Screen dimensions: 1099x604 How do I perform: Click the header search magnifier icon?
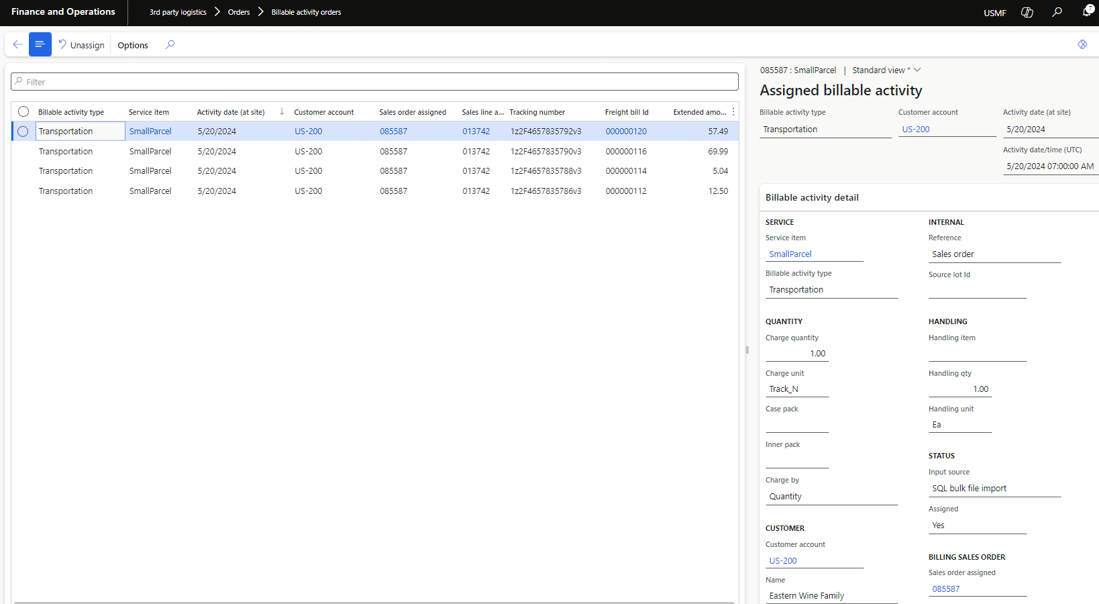[1057, 12]
